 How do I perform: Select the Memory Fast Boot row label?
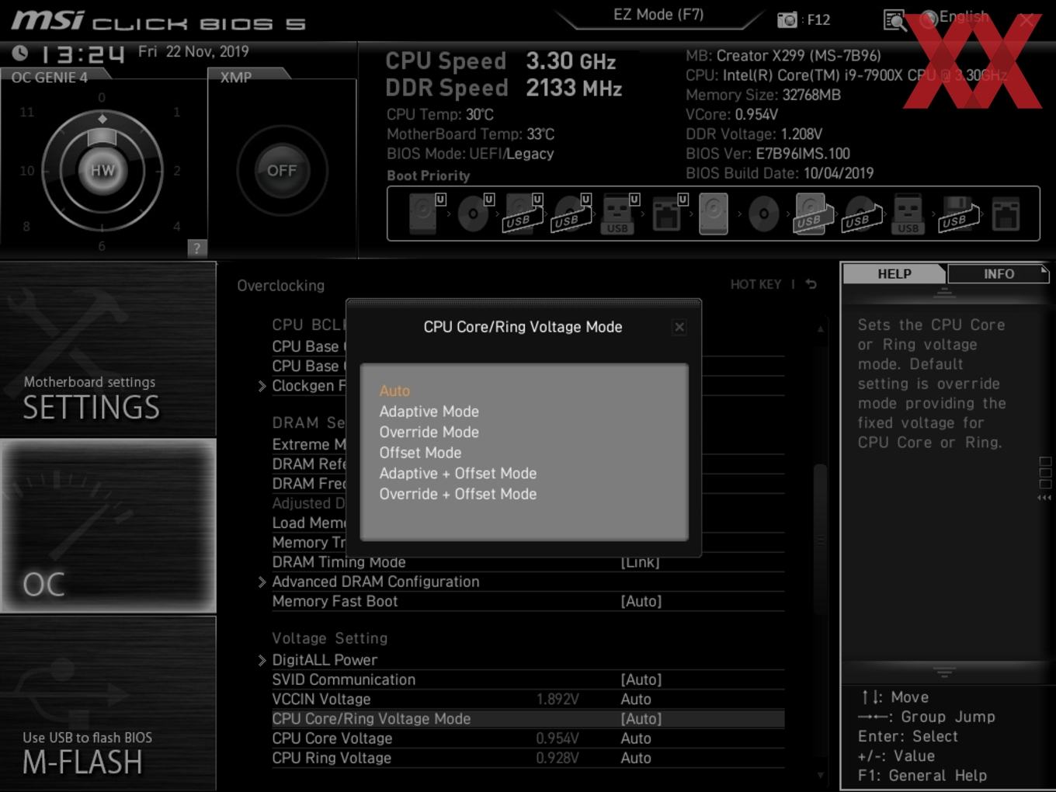click(335, 601)
